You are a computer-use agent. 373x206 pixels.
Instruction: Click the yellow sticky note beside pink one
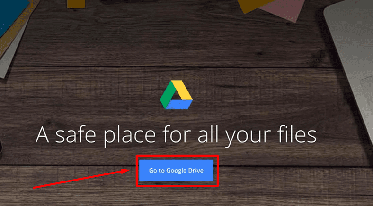click(255, 5)
